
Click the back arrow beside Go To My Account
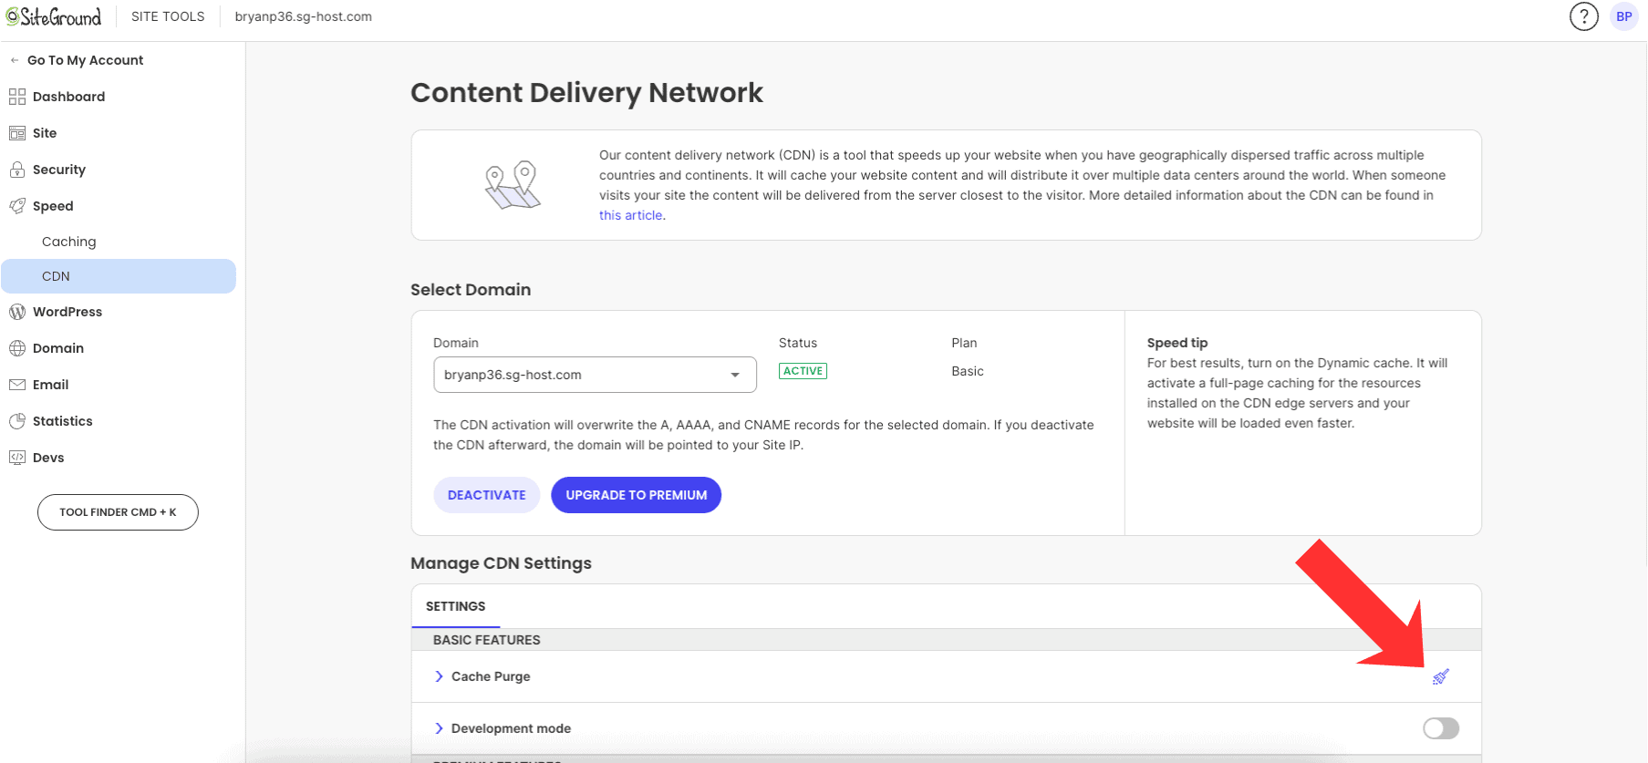click(x=15, y=60)
